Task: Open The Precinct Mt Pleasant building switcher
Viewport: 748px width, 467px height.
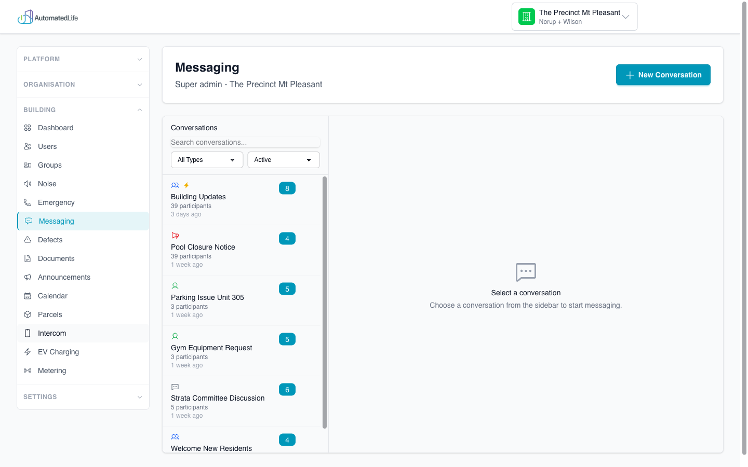Action: [574, 16]
